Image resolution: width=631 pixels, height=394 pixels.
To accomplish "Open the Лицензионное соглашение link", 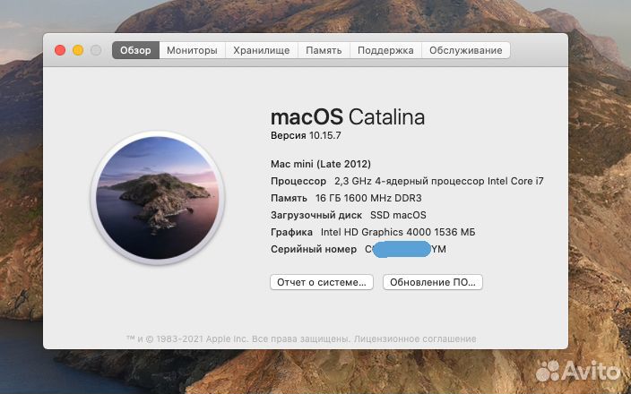I will pyautogui.click(x=415, y=338).
